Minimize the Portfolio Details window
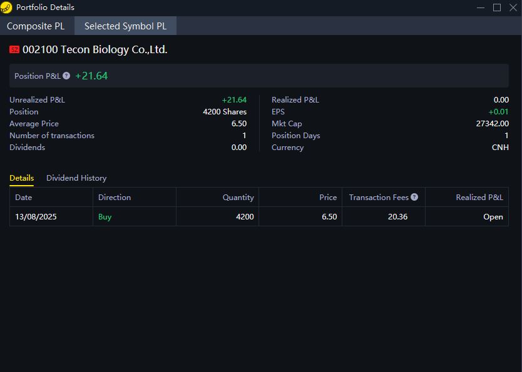The height and width of the screenshot is (372, 522). (481, 8)
